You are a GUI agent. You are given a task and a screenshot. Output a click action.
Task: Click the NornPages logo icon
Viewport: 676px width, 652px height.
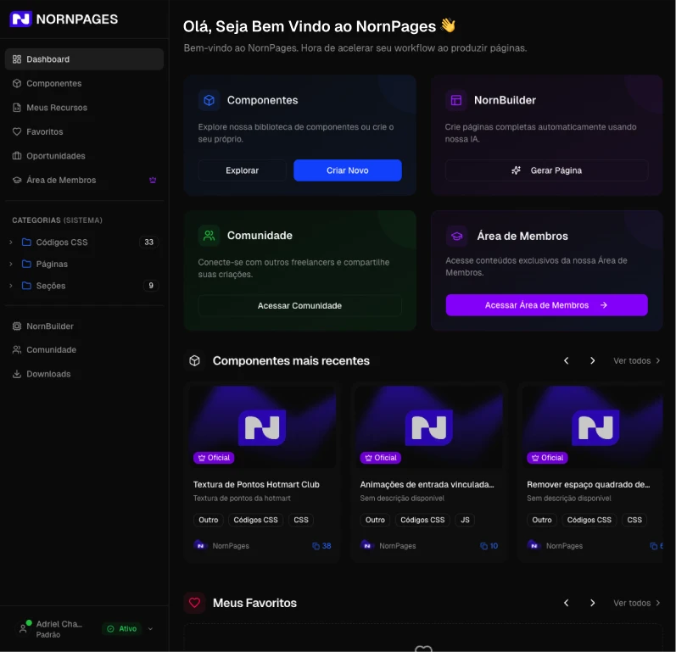click(x=20, y=19)
